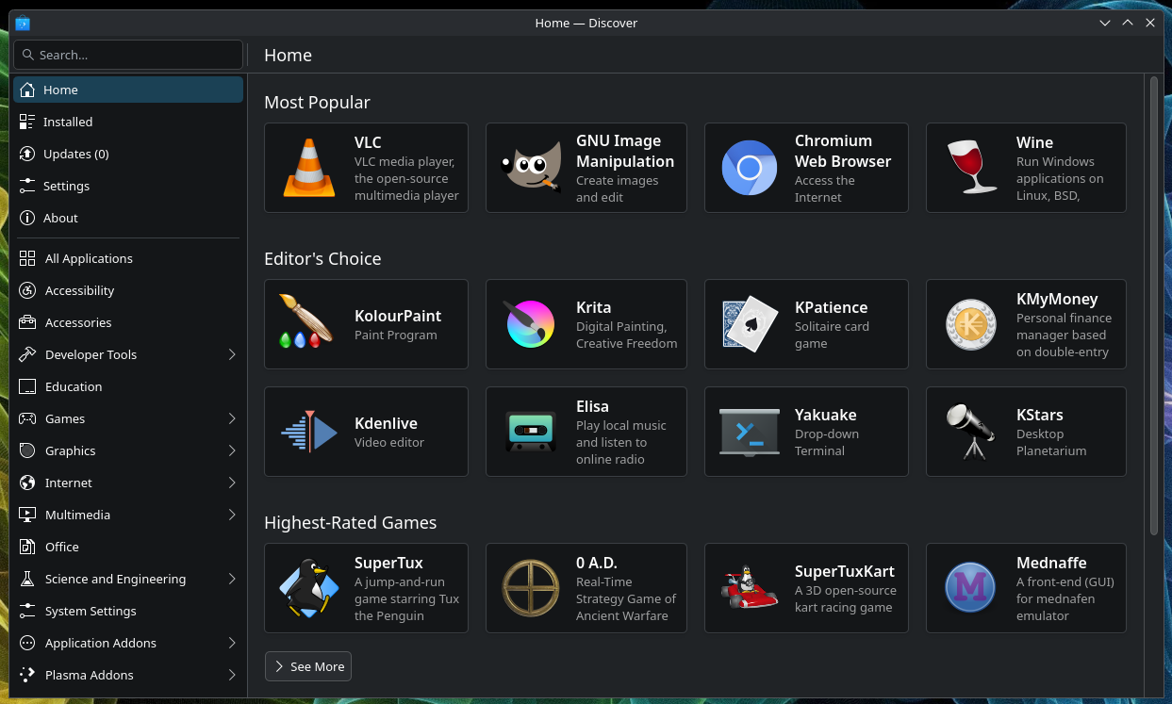Click the Krita "Digital Painting" description
Image resolution: width=1172 pixels, height=704 pixels.
pos(626,336)
